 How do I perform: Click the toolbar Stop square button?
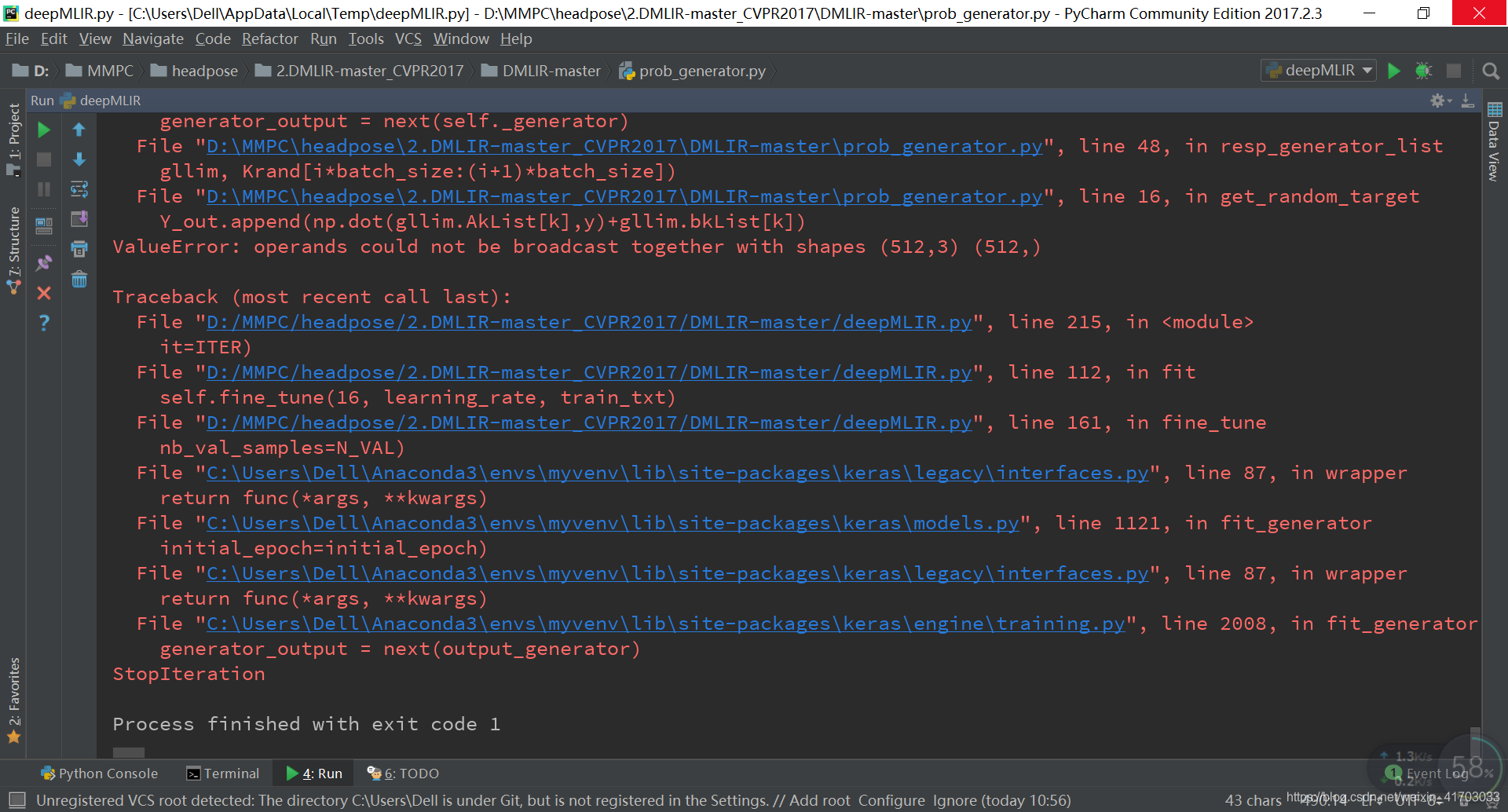[x=1454, y=71]
